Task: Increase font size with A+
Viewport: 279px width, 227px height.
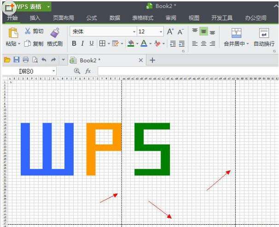Action: (170, 31)
